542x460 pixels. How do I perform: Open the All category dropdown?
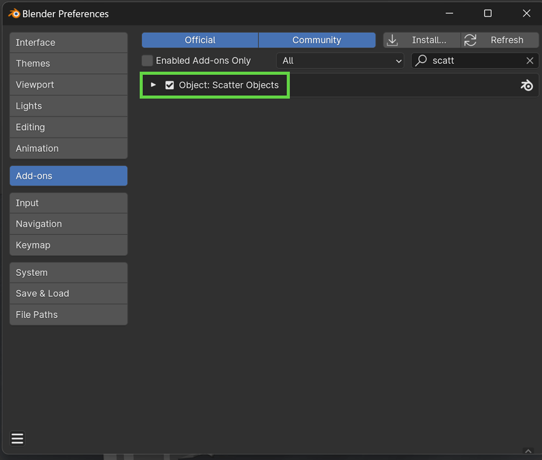pyautogui.click(x=340, y=61)
